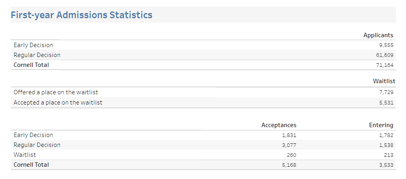
Task: Click the Offered a place on the waitlist label
Action: point(56,92)
